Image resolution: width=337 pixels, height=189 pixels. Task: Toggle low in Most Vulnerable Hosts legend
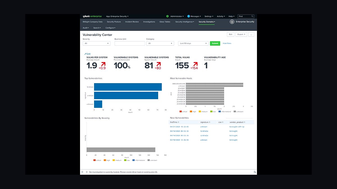coord(213,111)
